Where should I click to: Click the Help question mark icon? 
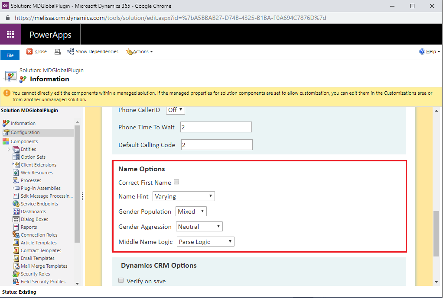[x=422, y=51]
